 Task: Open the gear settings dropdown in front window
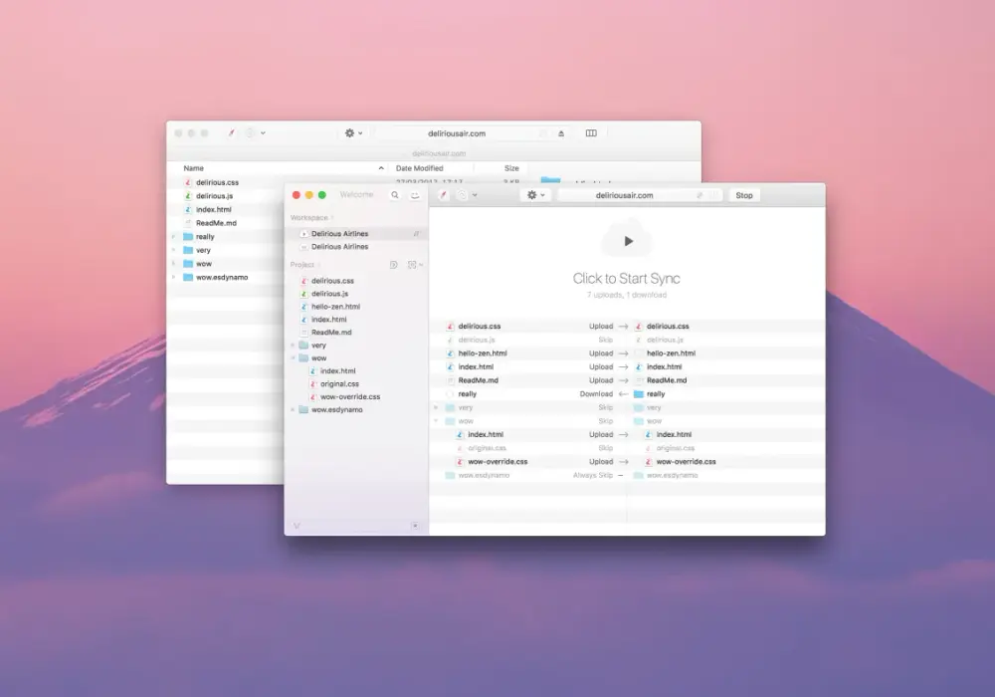[x=535, y=195]
